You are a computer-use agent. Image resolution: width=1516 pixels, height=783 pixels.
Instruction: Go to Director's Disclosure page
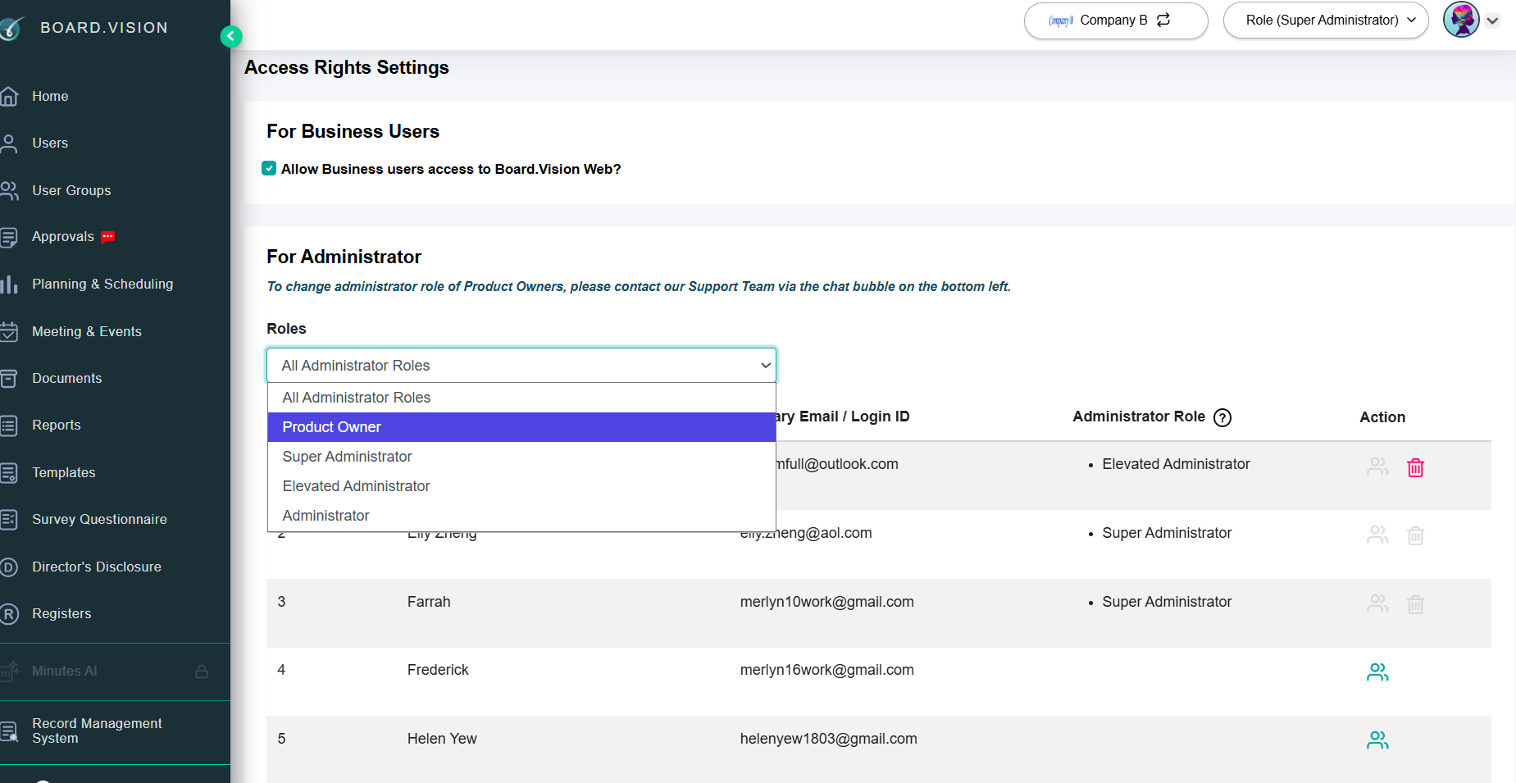point(97,567)
